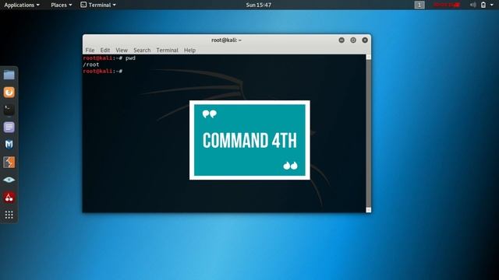
Task: Open the Places menu in top bar
Action: point(62,5)
